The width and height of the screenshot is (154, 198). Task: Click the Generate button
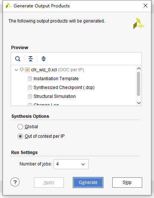88,182
